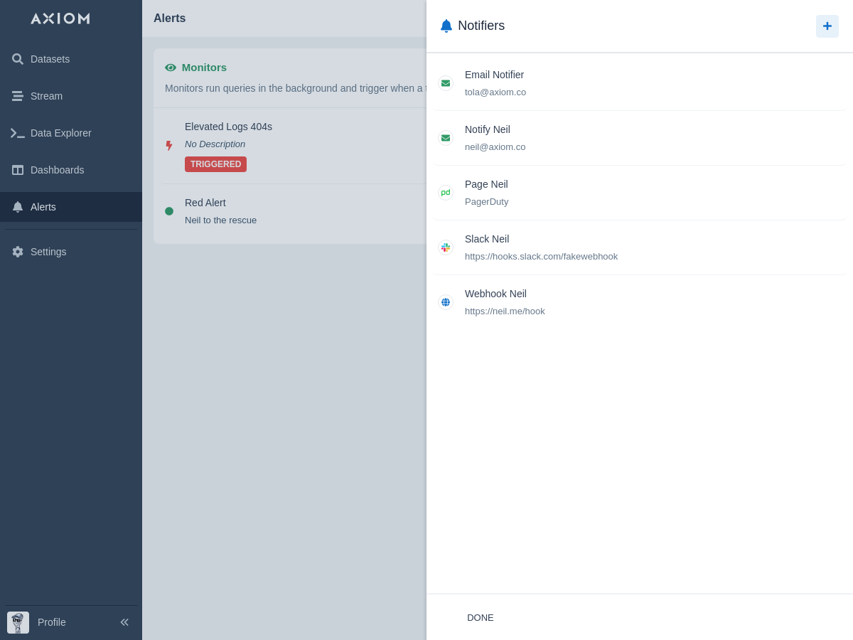
Task: Click the Slack icon beside Slack Neil
Action: coord(446,247)
